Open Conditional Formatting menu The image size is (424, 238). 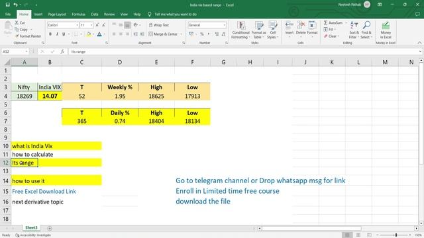coord(240,30)
